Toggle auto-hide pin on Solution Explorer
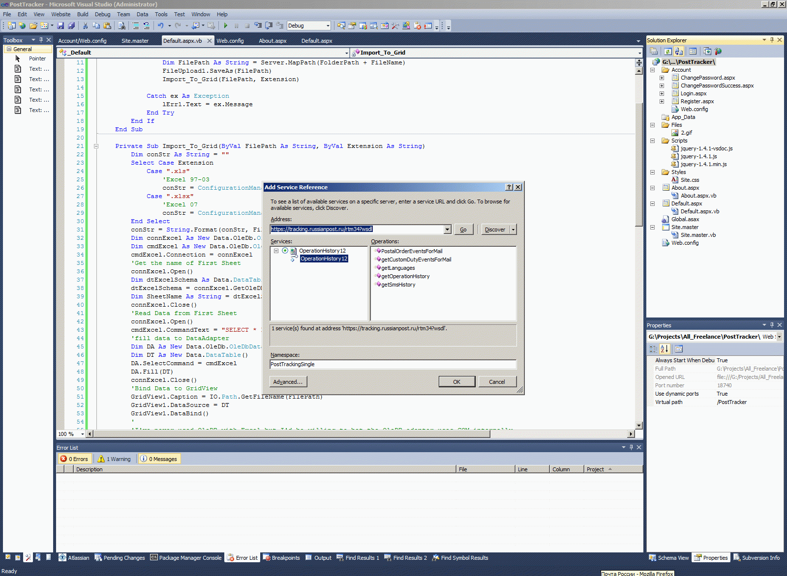This screenshot has width=787, height=576. pyautogui.click(x=772, y=40)
